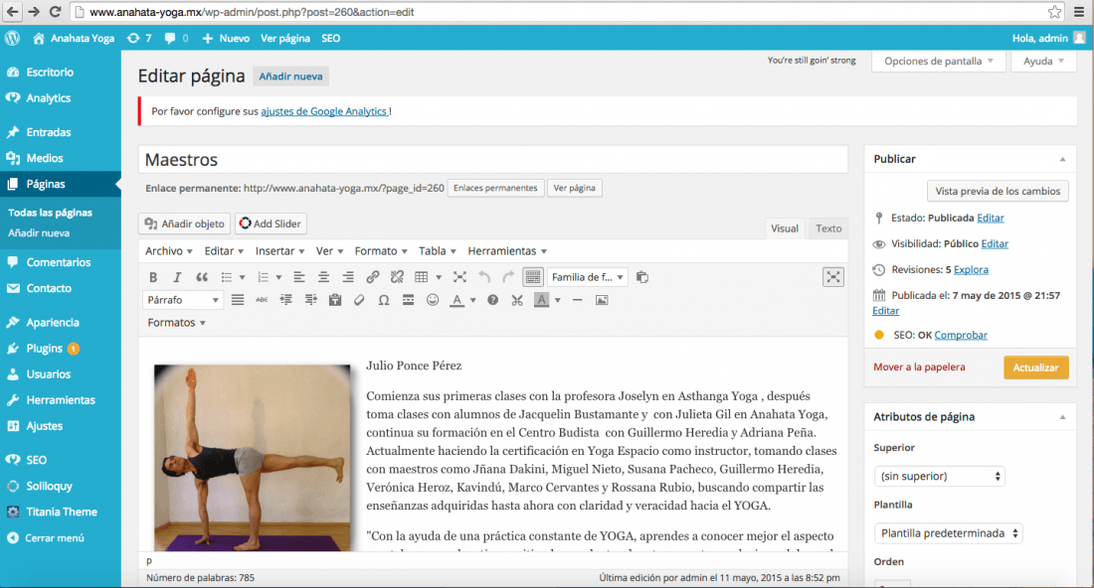Image resolution: width=1094 pixels, height=588 pixels.
Task: Open the ajustes de Google Analytics link
Action: pyautogui.click(x=324, y=111)
